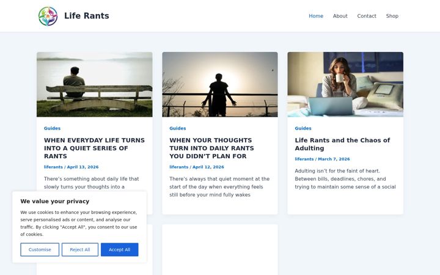Viewport: 440px width, 275px height.
Task: Click the 'We value your privacy' heading
Action: coord(55,201)
